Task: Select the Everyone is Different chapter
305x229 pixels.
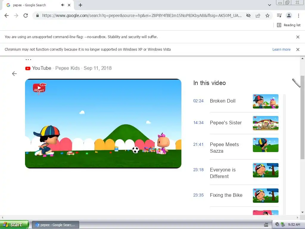Action: coord(223,173)
